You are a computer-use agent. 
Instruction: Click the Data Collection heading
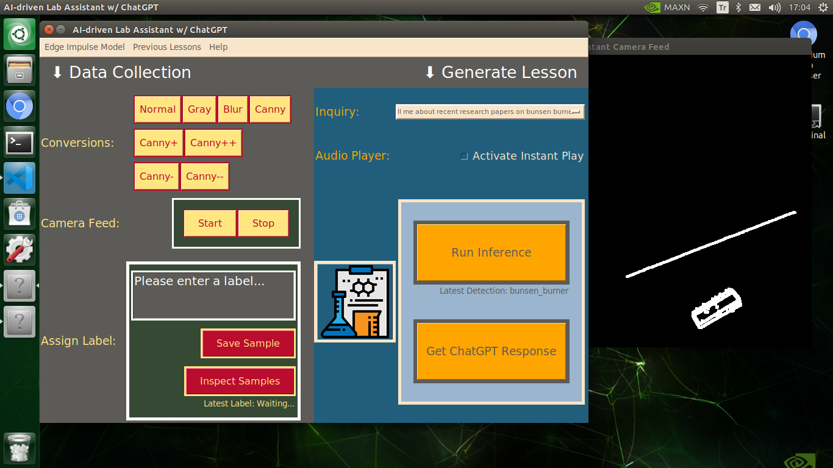pos(130,72)
